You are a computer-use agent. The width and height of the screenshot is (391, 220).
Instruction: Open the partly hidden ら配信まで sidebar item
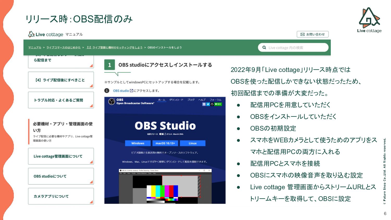point(61,62)
